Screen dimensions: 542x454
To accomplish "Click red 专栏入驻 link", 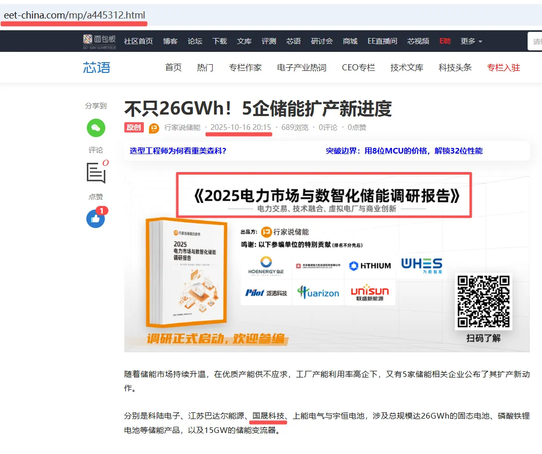I will click(x=503, y=67).
